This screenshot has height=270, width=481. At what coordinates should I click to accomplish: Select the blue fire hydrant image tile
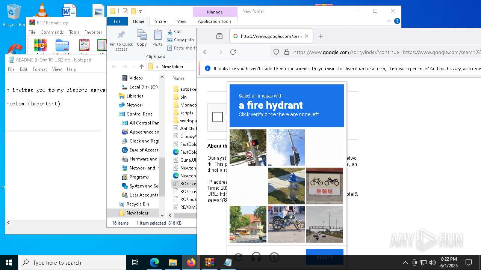(286, 186)
